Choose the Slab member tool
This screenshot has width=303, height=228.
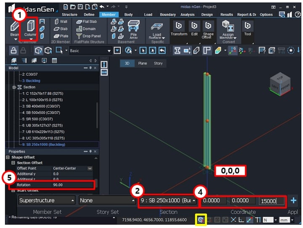[x=61, y=29]
